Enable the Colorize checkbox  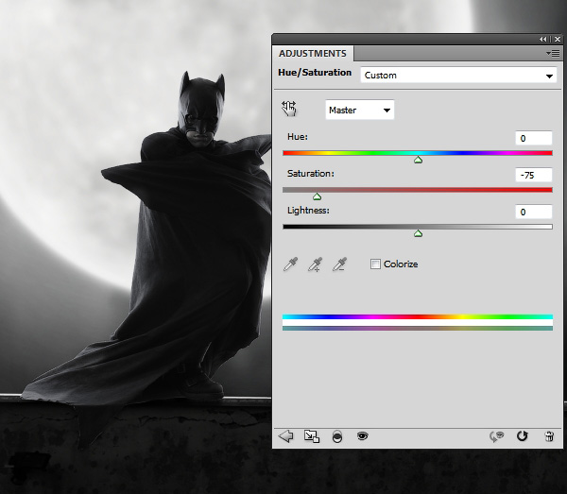(x=375, y=264)
